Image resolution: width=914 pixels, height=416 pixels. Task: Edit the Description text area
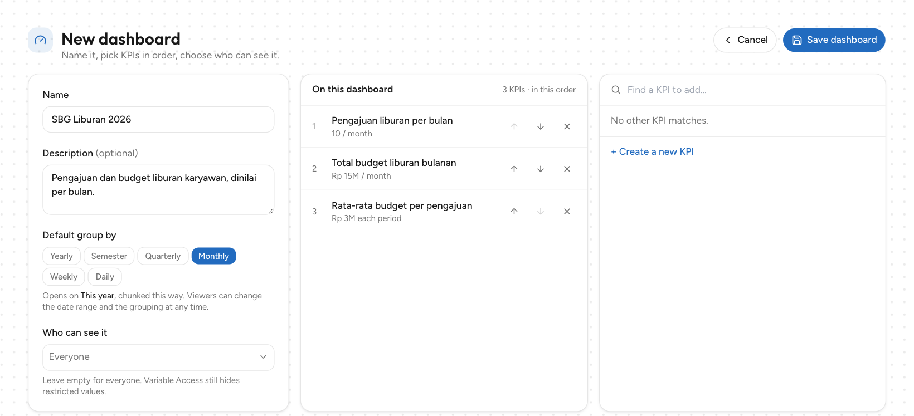158,190
